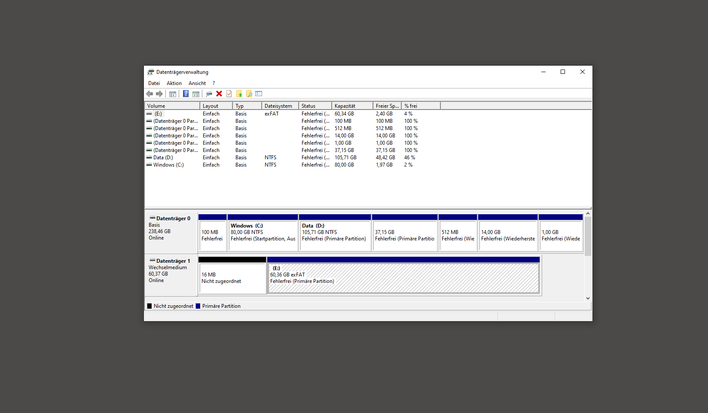Click the blue Help question mark icon
The width and height of the screenshot is (708, 413).
pos(186,94)
